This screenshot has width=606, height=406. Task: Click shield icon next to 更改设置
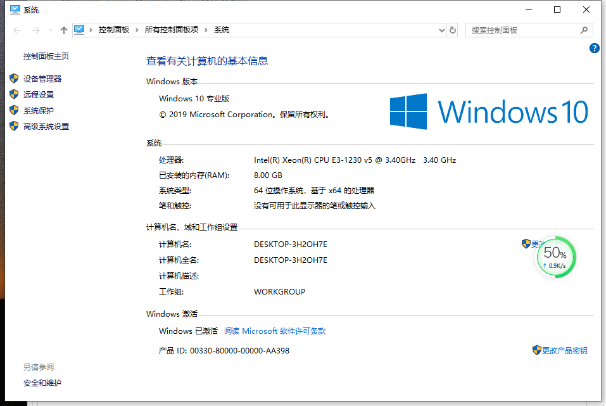[x=526, y=244]
